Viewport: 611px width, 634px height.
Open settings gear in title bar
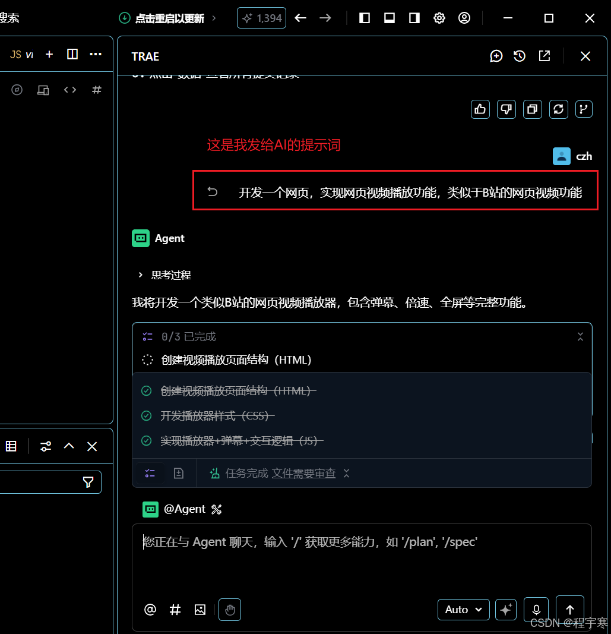pos(439,18)
